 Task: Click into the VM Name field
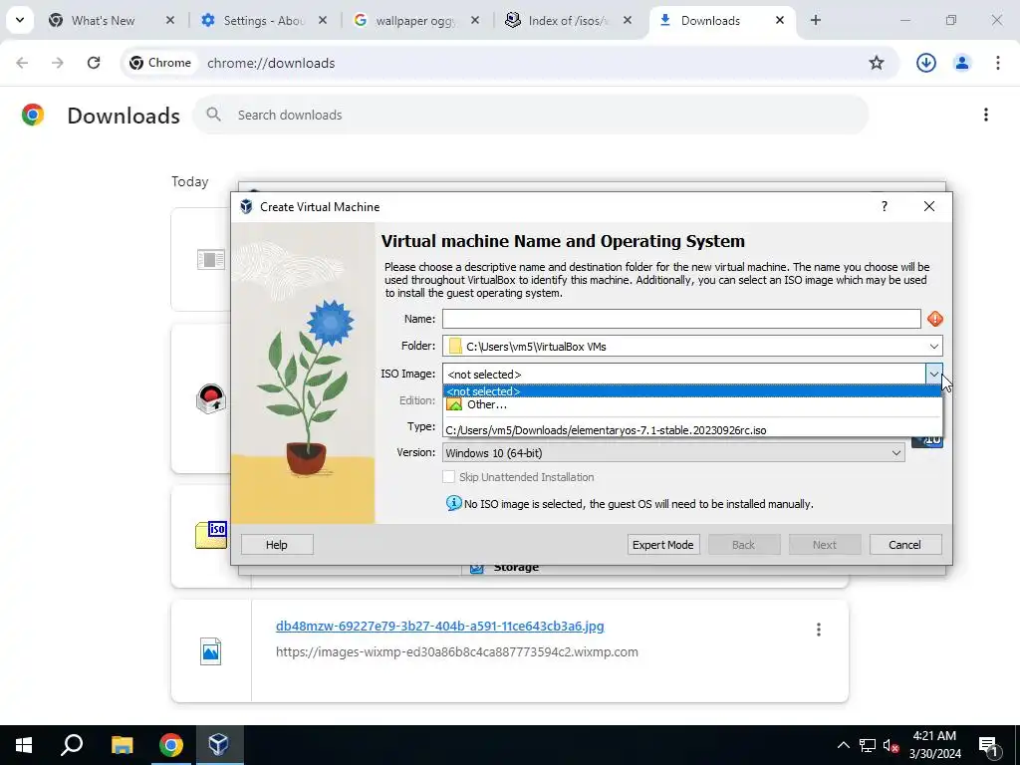(x=681, y=319)
